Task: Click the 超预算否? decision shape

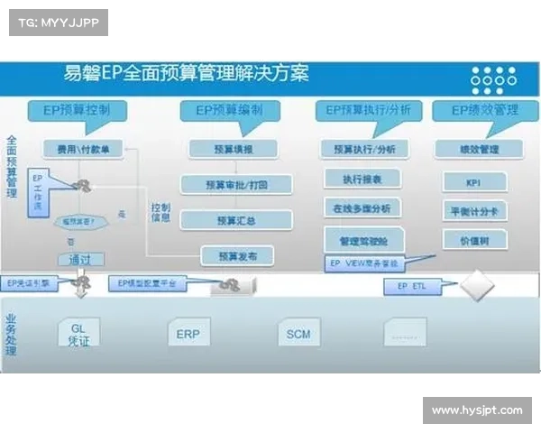Action: tap(80, 222)
